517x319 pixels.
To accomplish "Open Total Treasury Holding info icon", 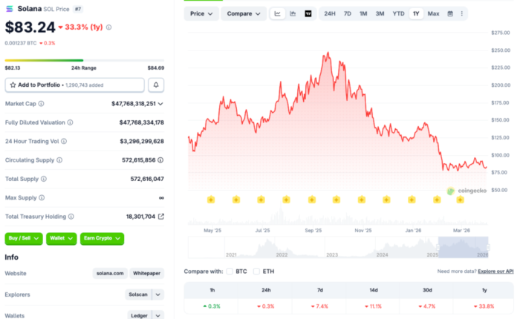I will pyautogui.click(x=71, y=217).
